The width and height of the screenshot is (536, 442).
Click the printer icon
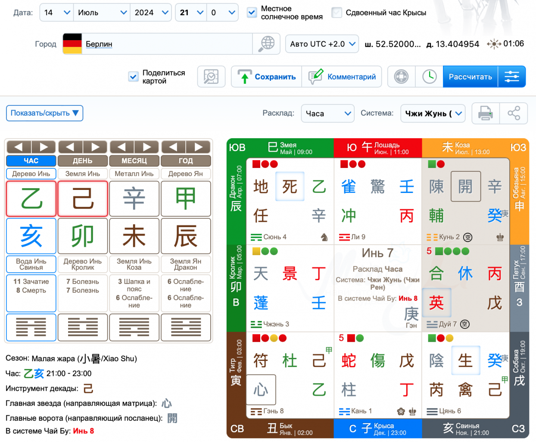point(486,114)
